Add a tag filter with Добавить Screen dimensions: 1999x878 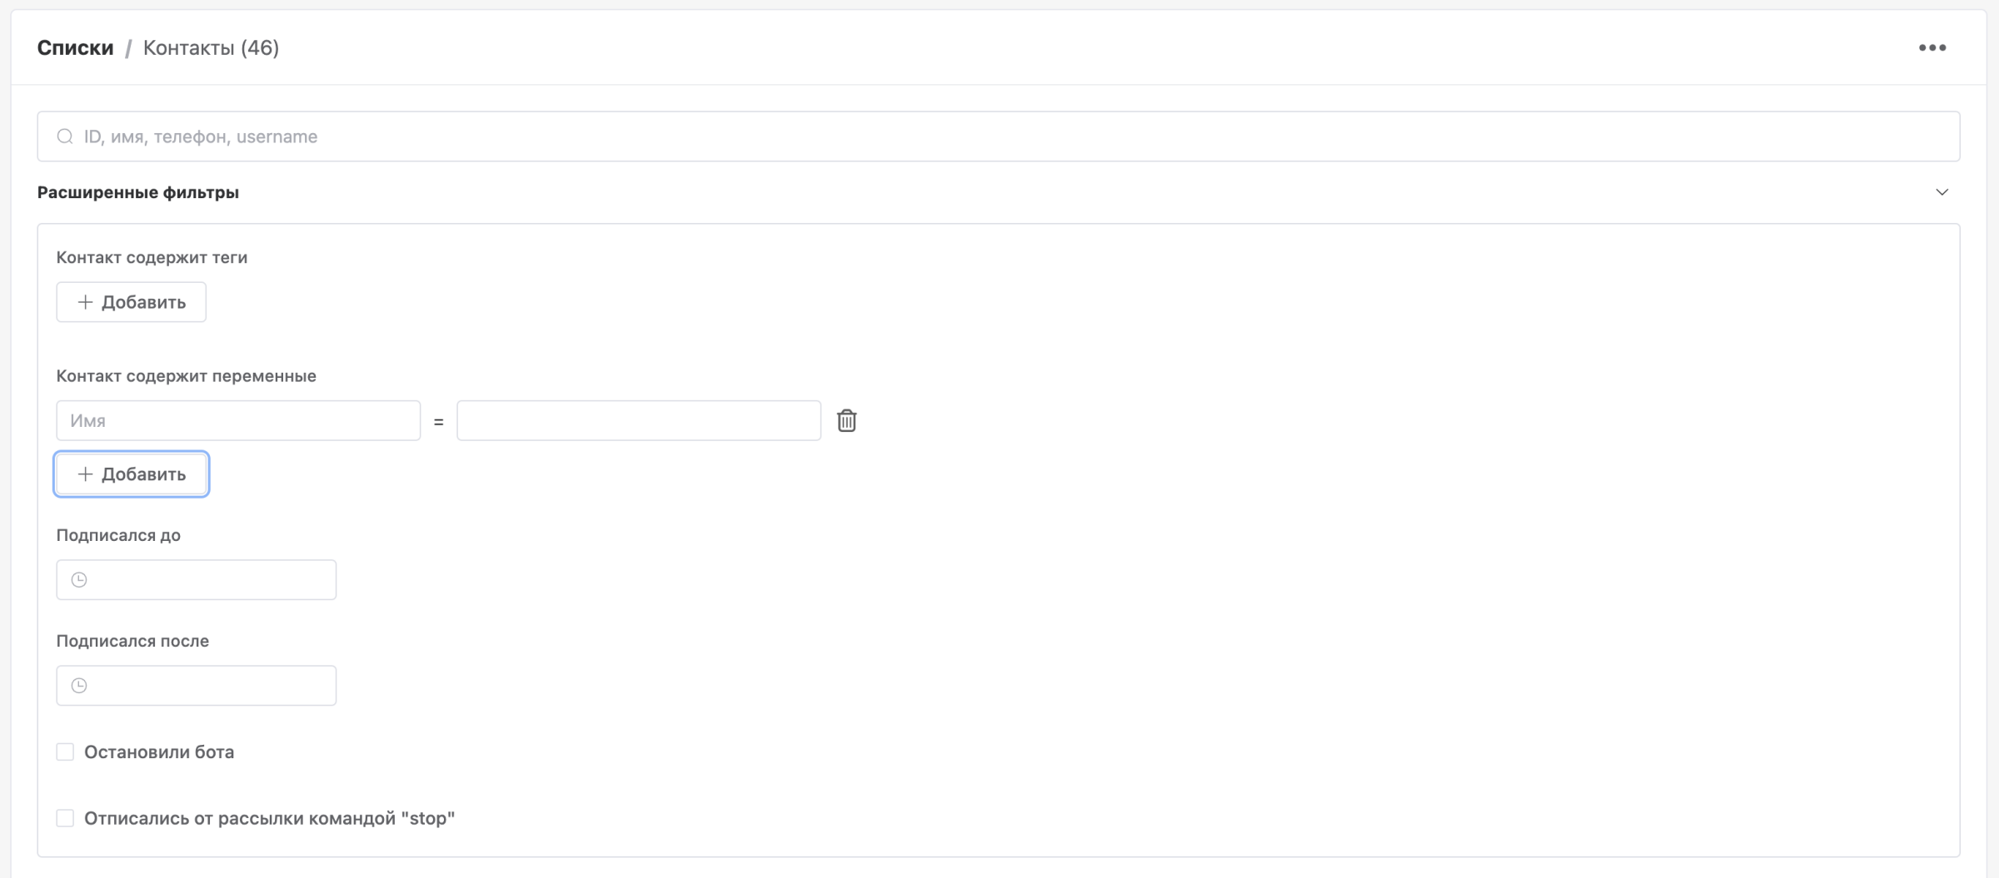[132, 302]
